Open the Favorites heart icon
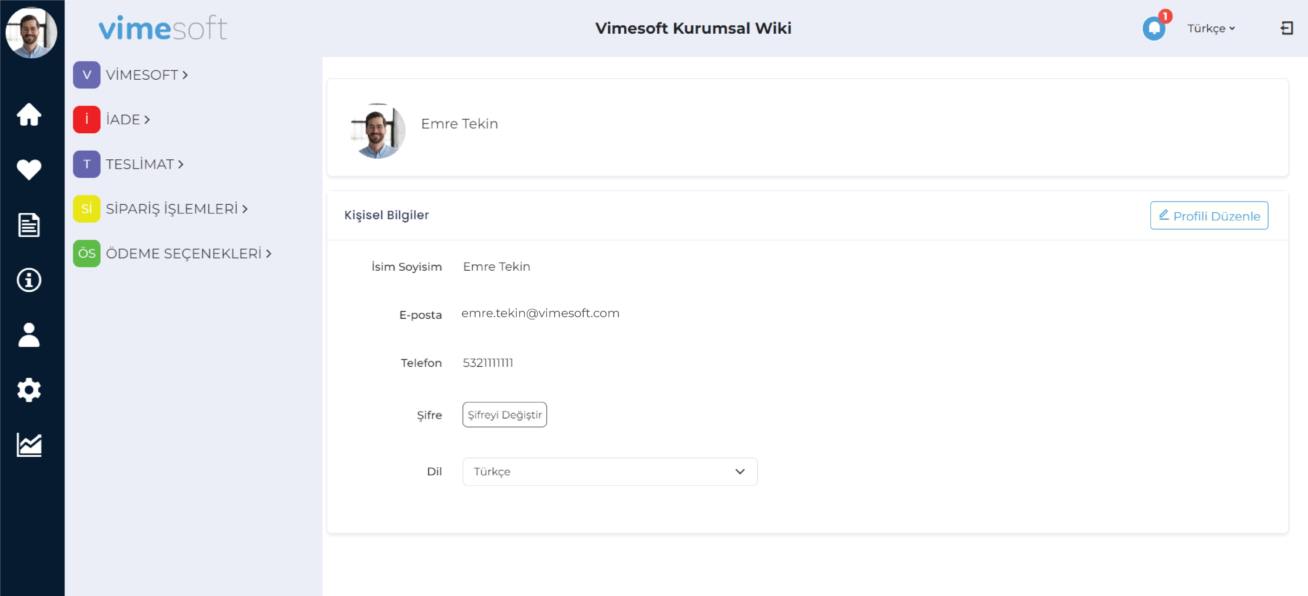Viewport: 1308px width, 596px height. point(29,170)
